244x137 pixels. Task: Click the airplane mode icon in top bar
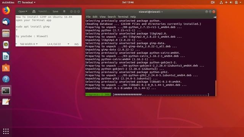226,2
